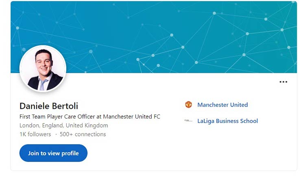Open the LaLiga Business School link
The width and height of the screenshot is (301, 189).
point(227,121)
